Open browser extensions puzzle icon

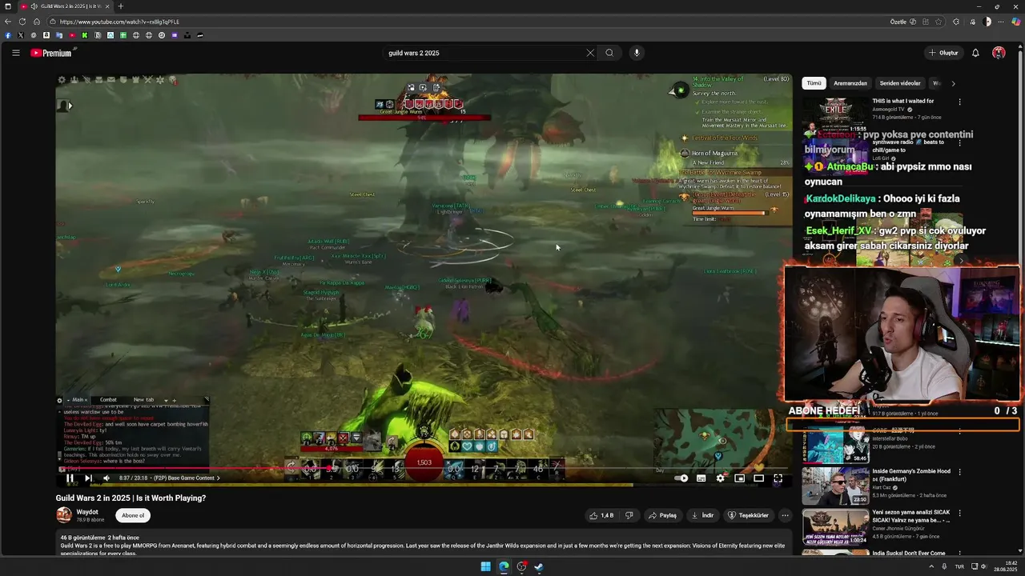[956, 22]
